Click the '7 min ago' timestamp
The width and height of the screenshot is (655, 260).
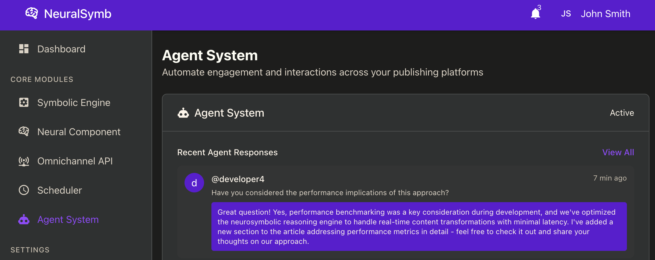tap(610, 178)
